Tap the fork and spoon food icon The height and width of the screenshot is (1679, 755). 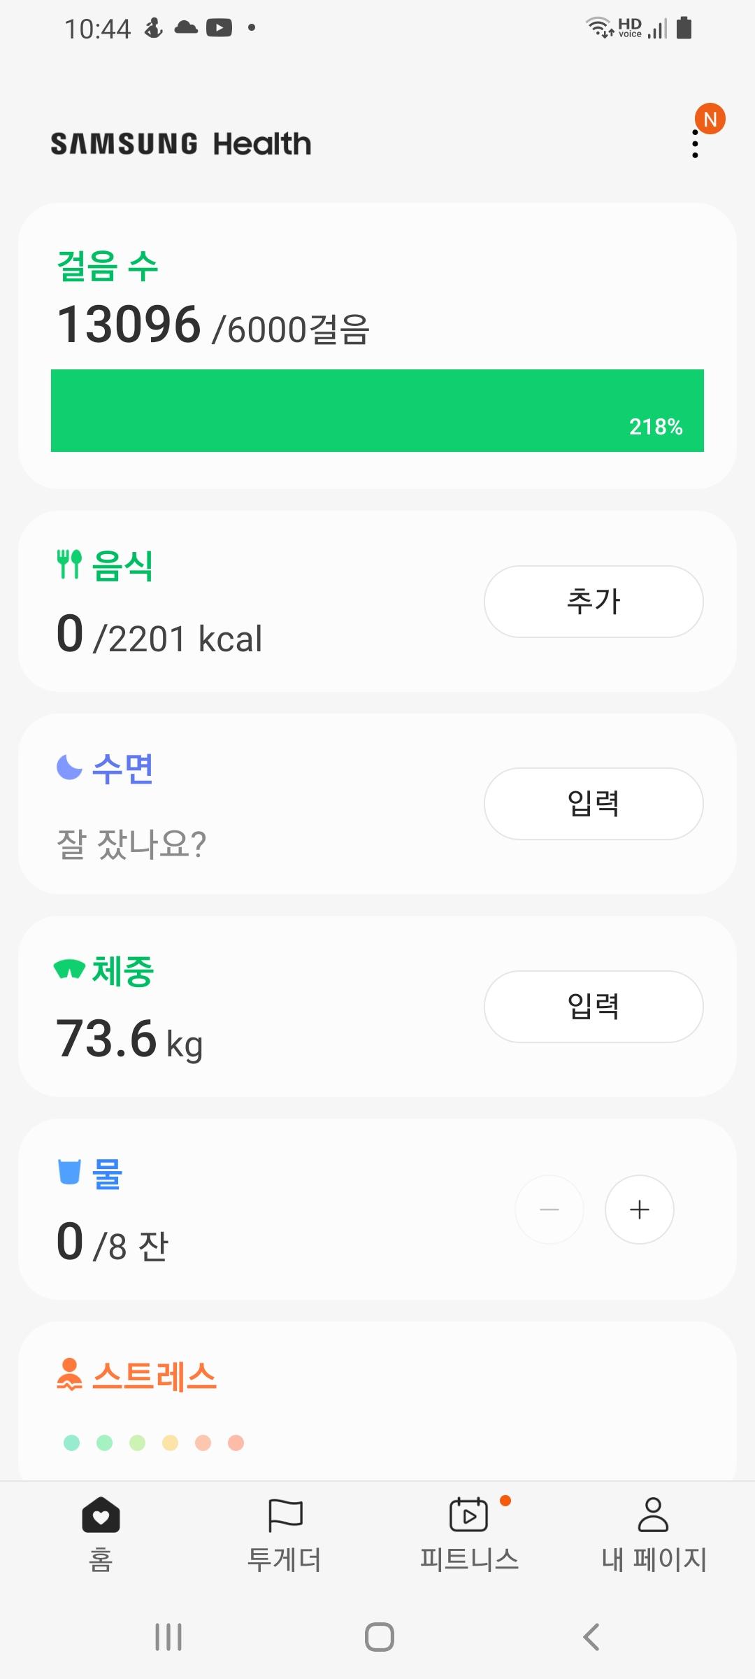(69, 564)
